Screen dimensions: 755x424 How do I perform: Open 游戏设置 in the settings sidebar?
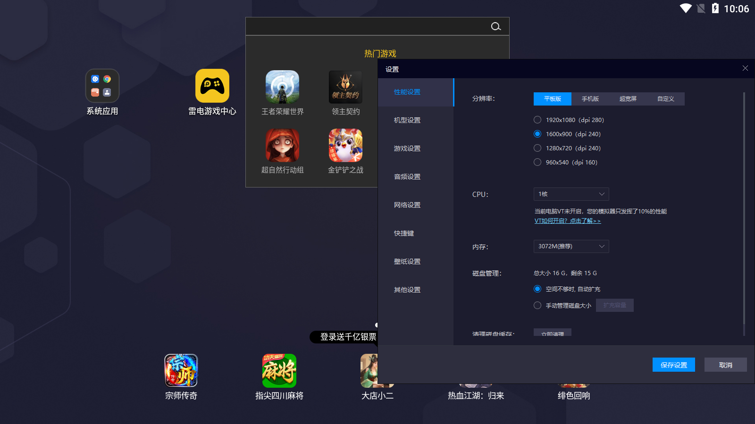416,149
